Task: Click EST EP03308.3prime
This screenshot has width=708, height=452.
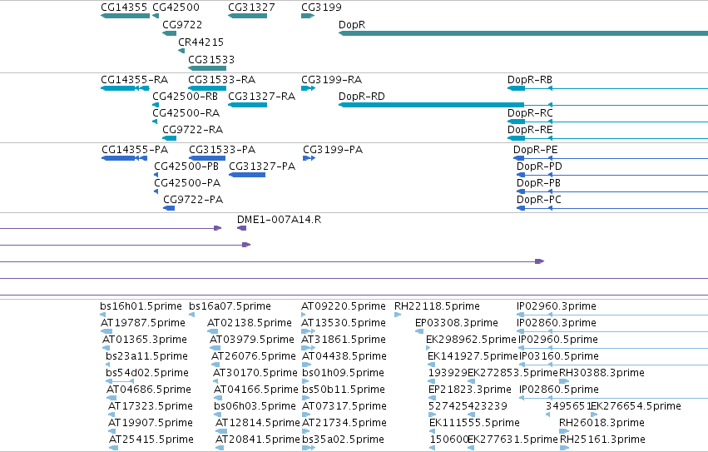Action: pos(419,331)
